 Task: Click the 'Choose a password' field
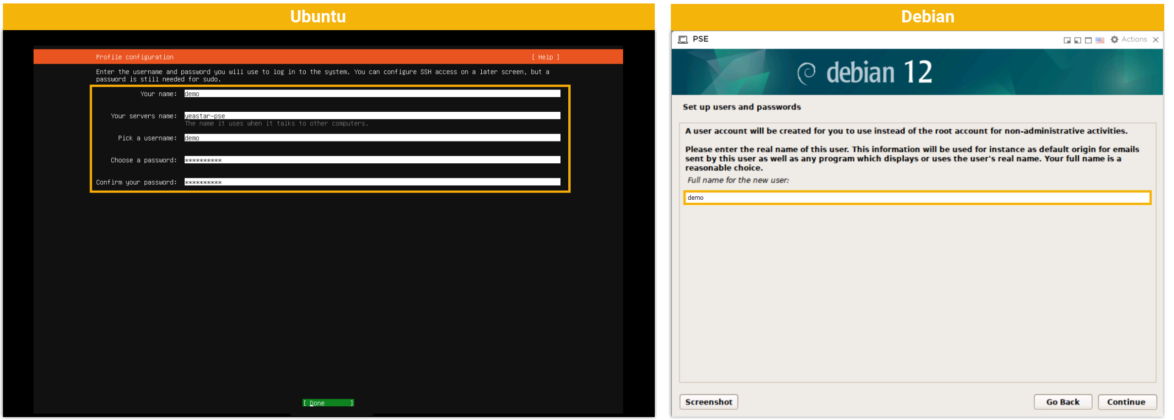point(372,160)
